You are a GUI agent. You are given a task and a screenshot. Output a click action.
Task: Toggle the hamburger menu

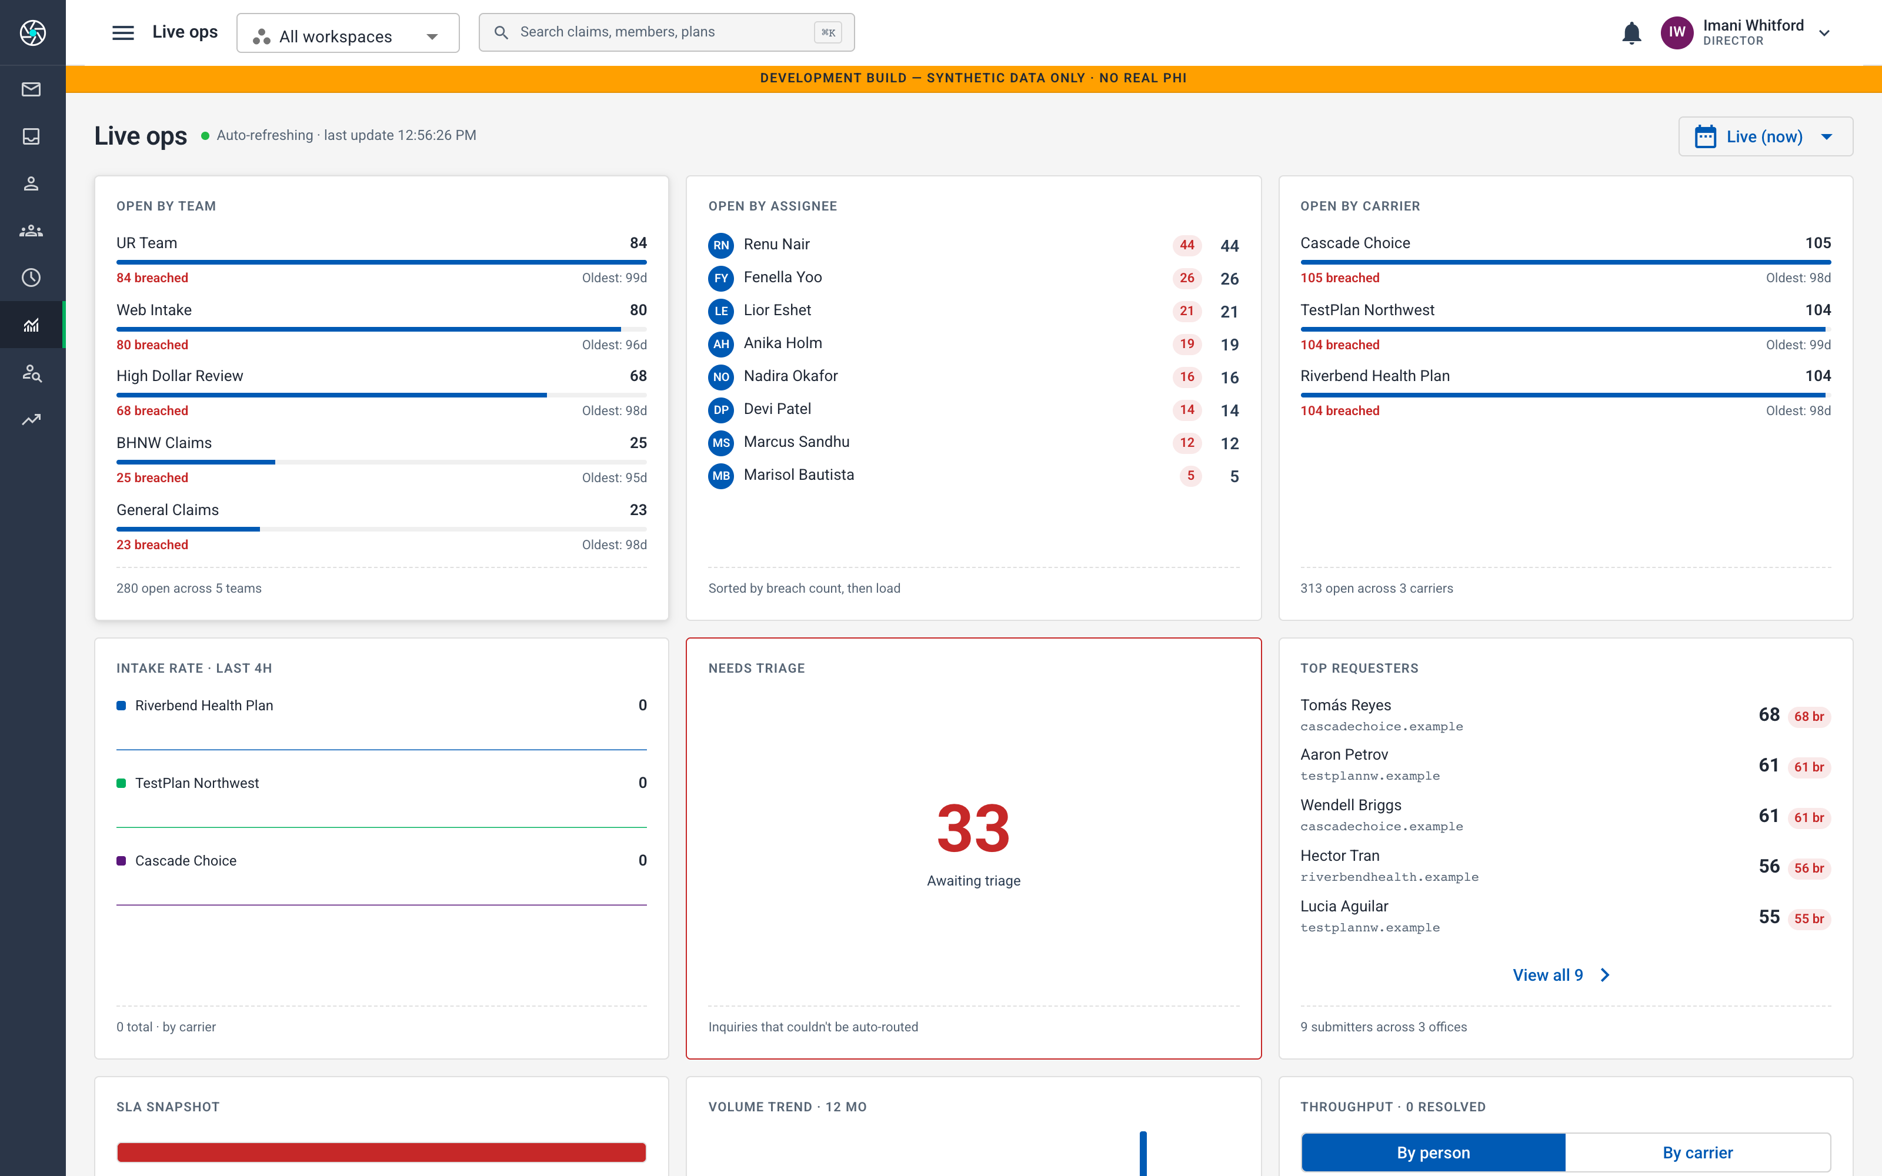pos(123,33)
